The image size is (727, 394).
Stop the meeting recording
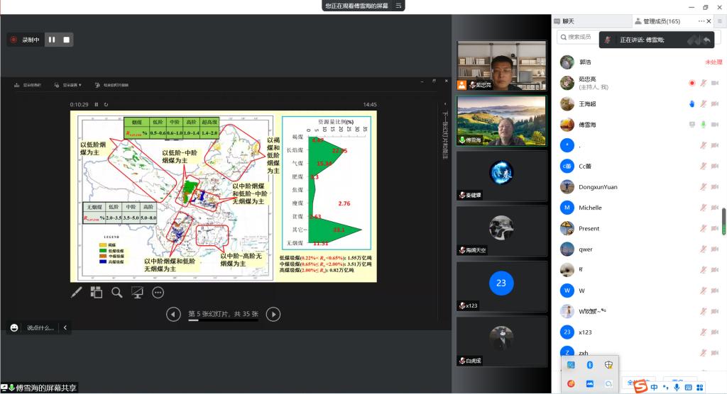pyautogui.click(x=67, y=40)
